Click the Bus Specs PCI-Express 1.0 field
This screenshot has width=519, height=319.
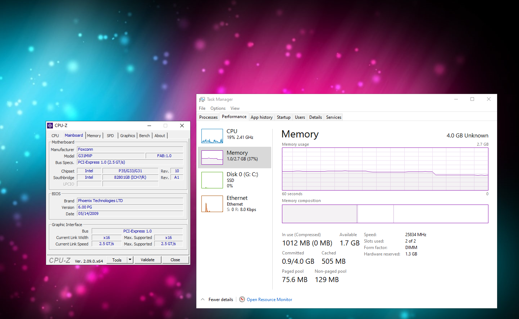(130, 162)
